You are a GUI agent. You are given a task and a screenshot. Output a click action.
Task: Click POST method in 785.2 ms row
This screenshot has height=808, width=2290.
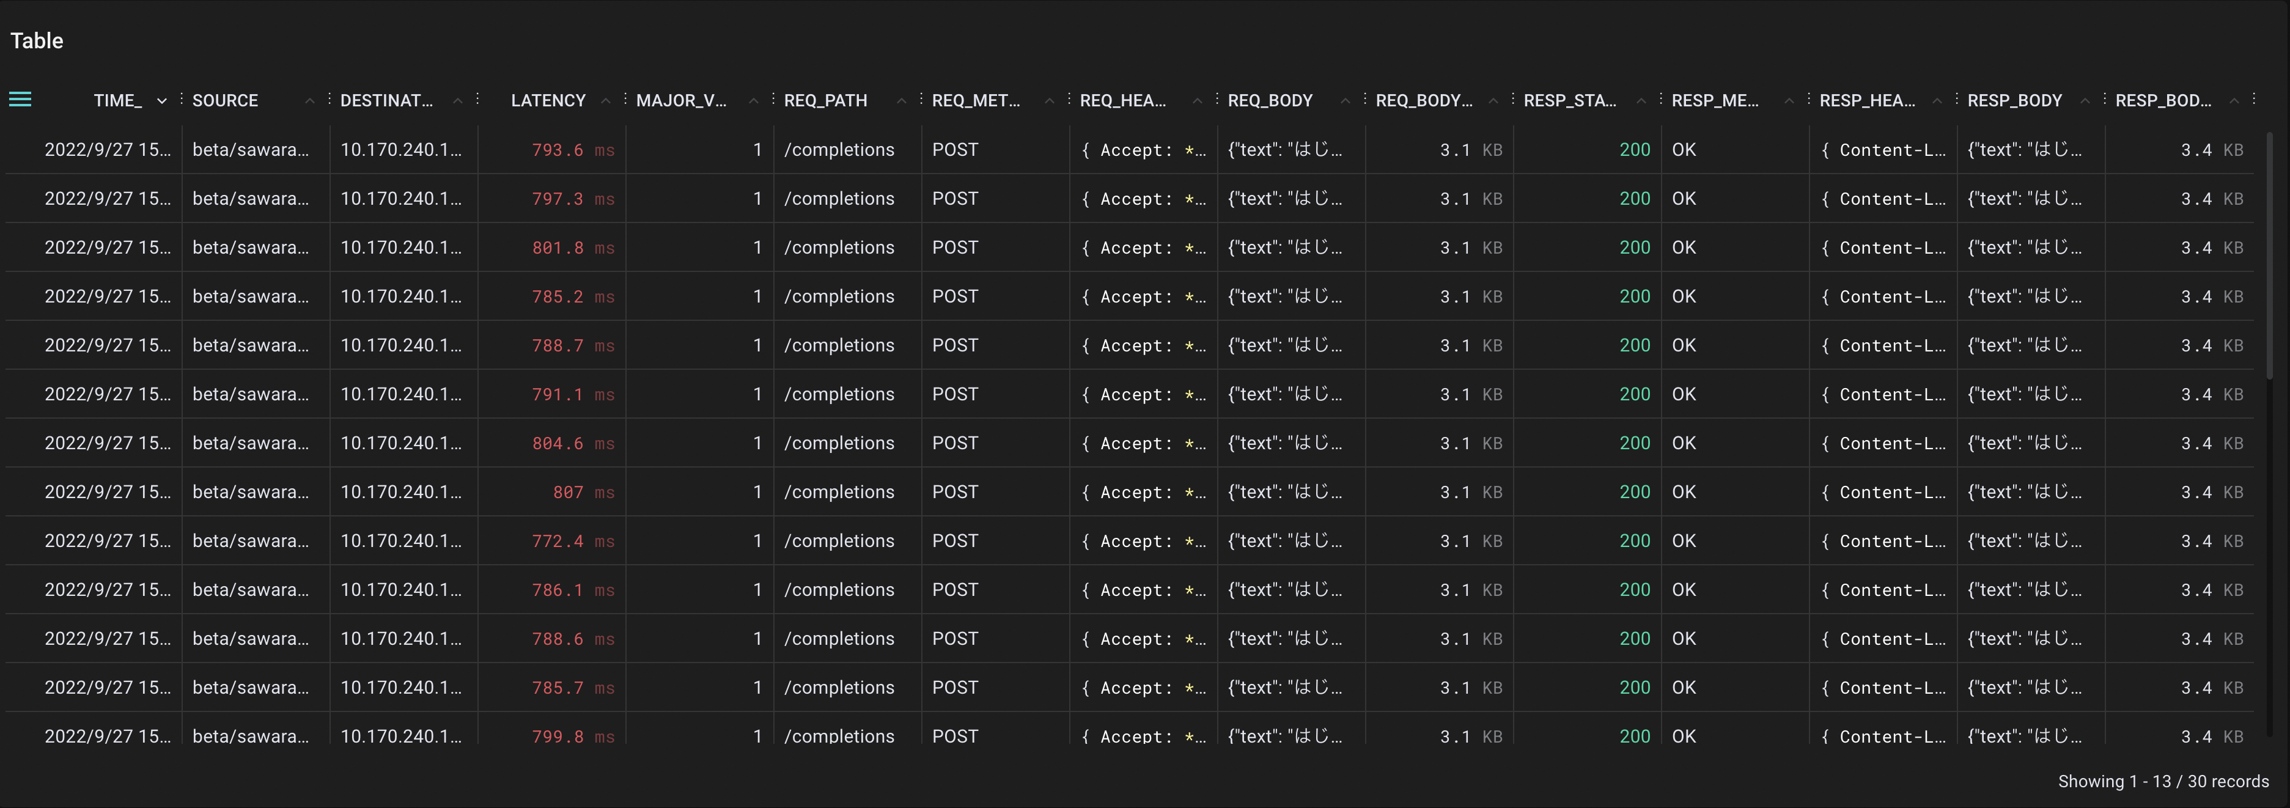(x=955, y=297)
